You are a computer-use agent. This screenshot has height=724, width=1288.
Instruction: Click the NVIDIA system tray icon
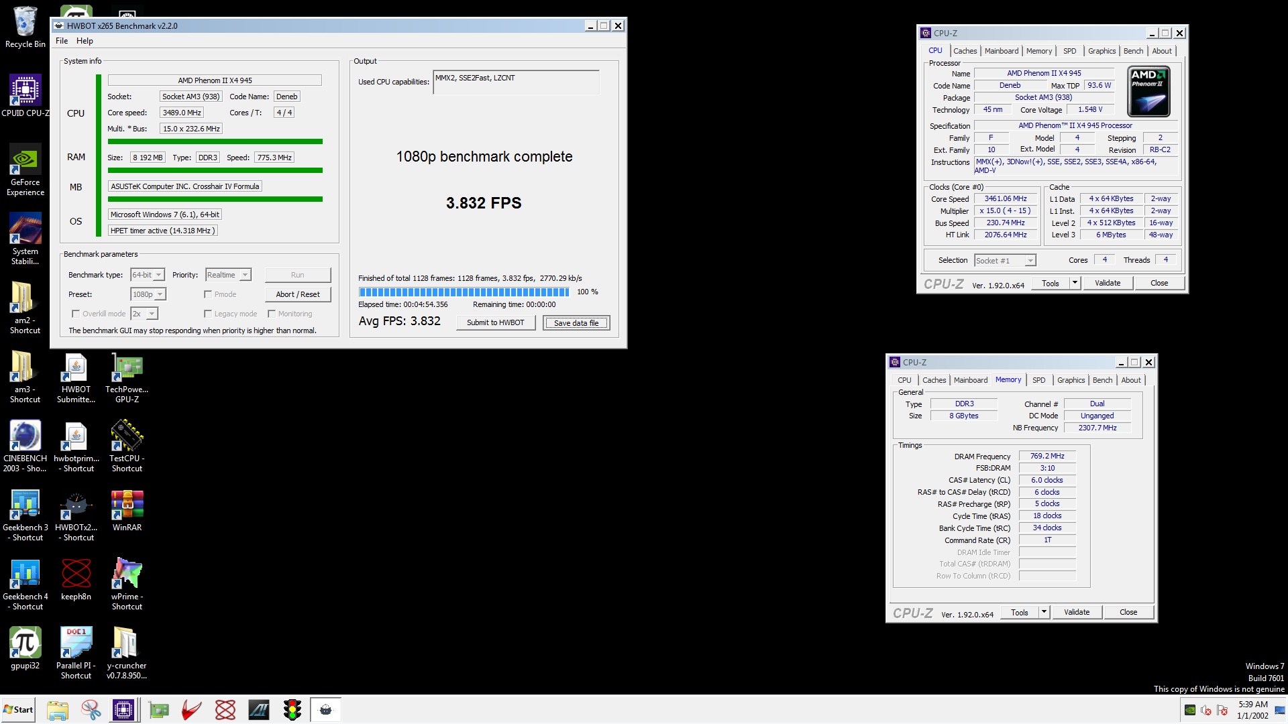(1190, 710)
